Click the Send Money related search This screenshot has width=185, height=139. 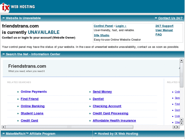pyautogui.click(x=102, y=92)
